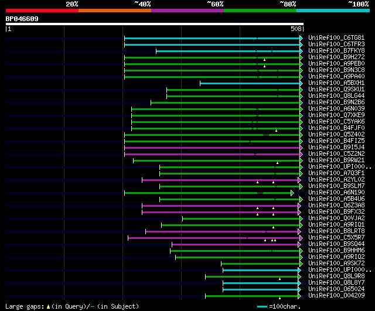Click the UniRef100_A2YL02 label
Screen dimensions: 375x311
pyautogui.click(x=336, y=180)
